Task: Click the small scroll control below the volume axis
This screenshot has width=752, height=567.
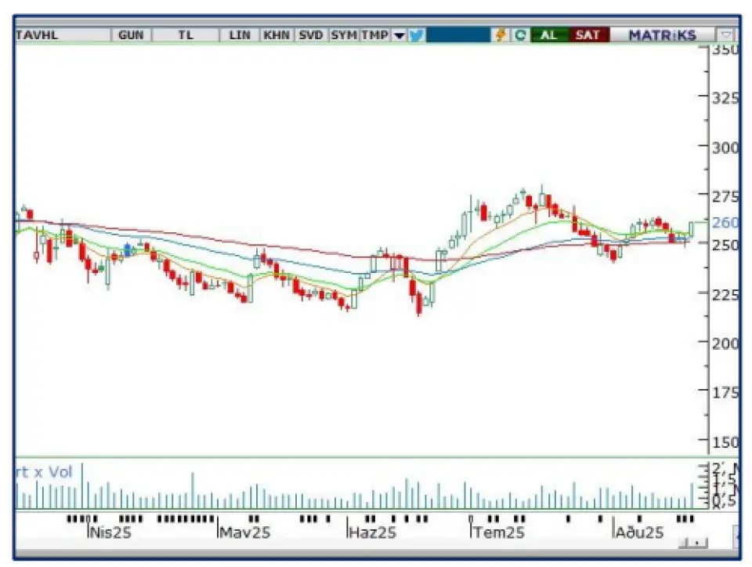Action: point(693,543)
